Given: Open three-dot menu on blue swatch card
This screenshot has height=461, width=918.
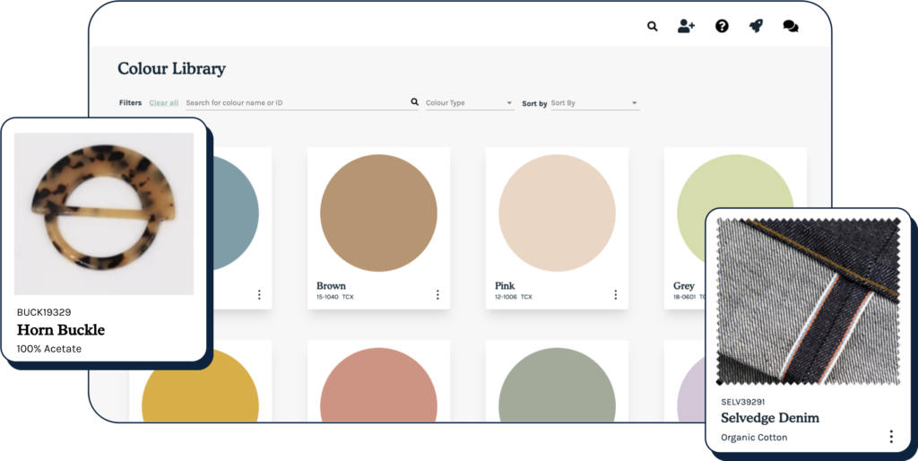Looking at the screenshot, I should tap(259, 295).
